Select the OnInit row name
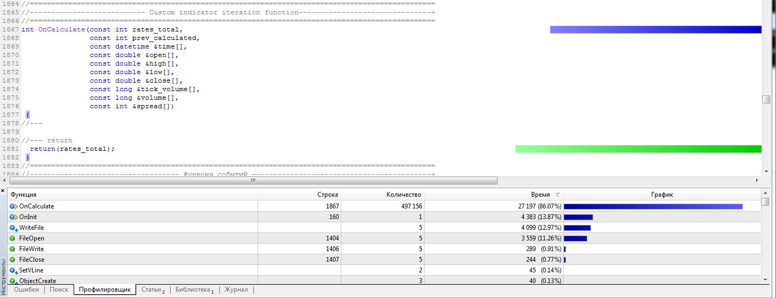This screenshot has height=298, width=776. coord(28,217)
